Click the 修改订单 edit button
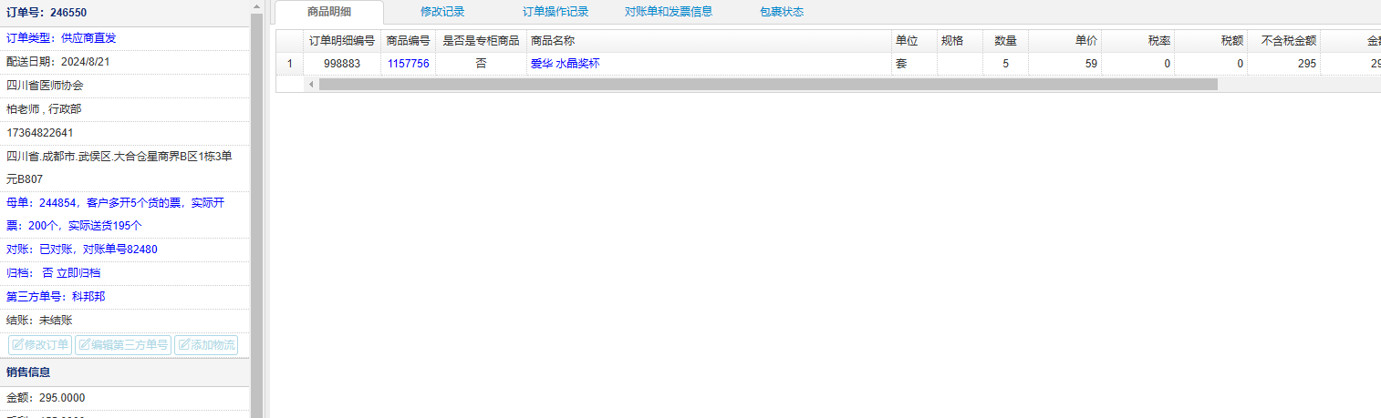The width and height of the screenshot is (1381, 418). 40,345
